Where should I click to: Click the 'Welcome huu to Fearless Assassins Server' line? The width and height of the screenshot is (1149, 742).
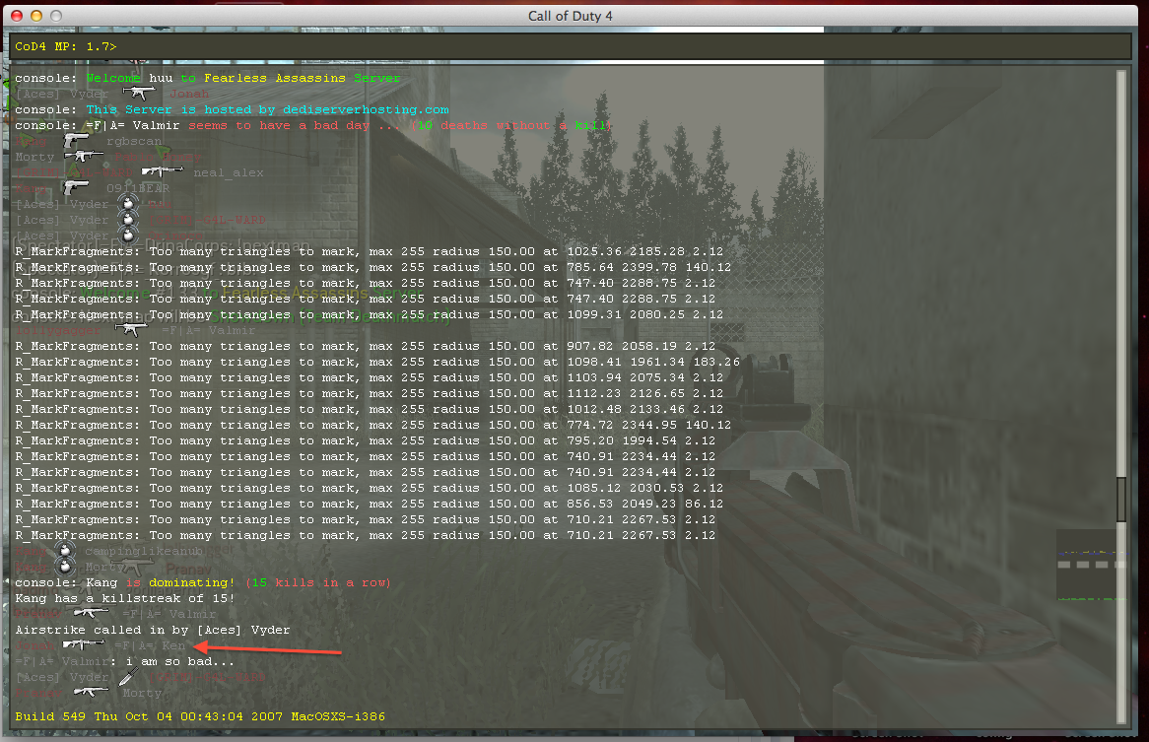click(x=207, y=78)
